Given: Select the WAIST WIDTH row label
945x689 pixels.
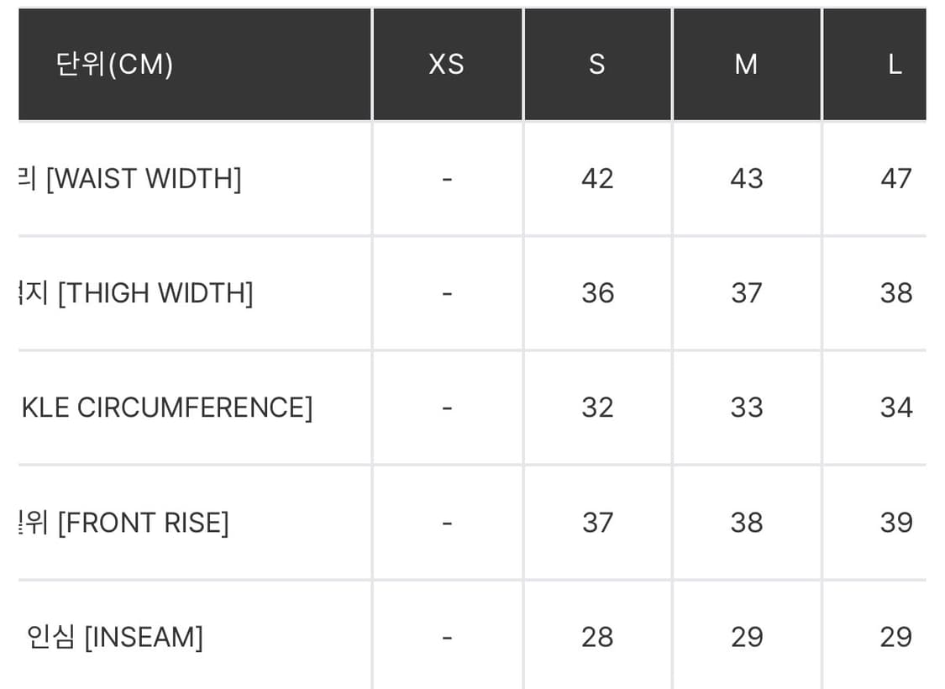Looking at the screenshot, I should pos(130,178).
